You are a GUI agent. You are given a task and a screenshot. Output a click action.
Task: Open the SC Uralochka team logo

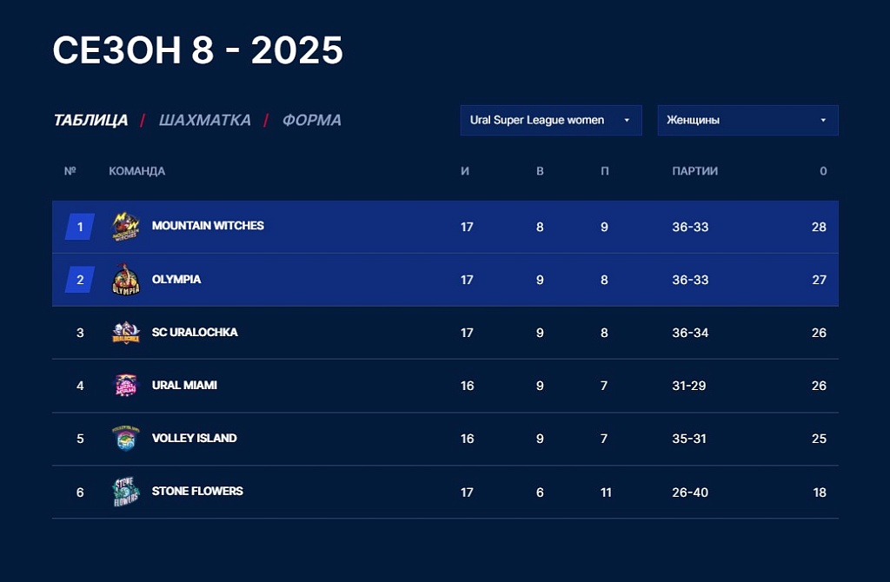(125, 333)
